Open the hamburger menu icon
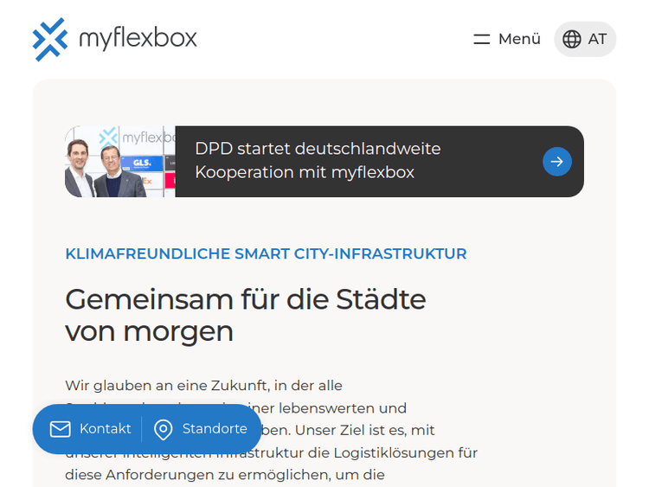Image resolution: width=649 pixels, height=487 pixels. tap(482, 39)
